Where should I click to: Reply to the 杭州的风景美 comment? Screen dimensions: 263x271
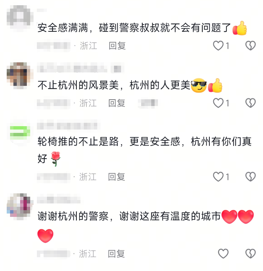117,103
